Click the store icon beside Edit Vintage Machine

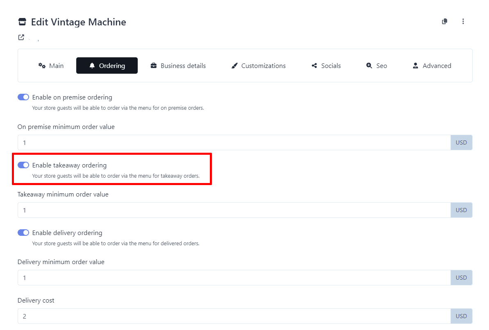22,22
